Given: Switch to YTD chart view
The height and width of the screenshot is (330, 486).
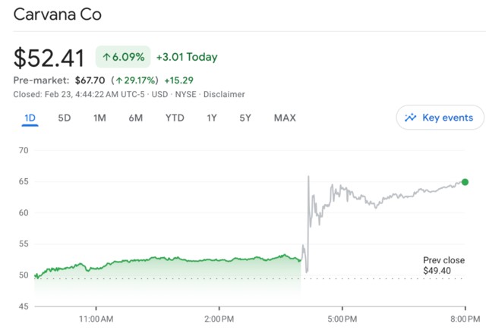Looking at the screenshot, I should 175,118.
